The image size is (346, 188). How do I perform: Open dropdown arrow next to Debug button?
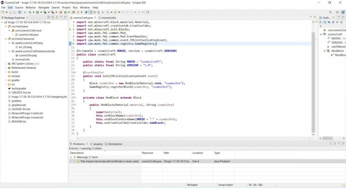pos(34,12)
